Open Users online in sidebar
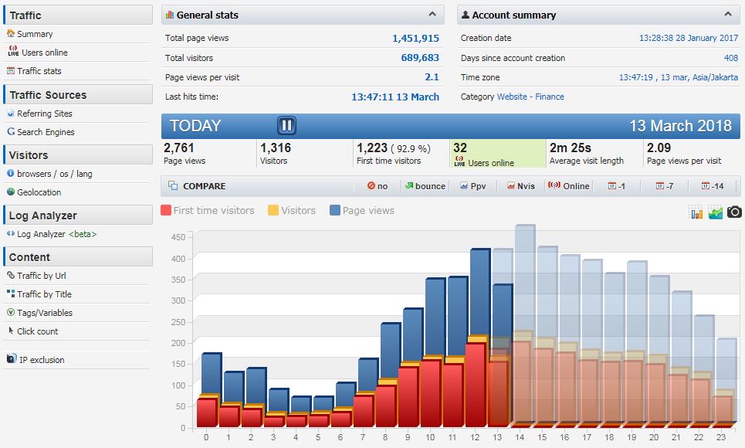 pos(44,53)
